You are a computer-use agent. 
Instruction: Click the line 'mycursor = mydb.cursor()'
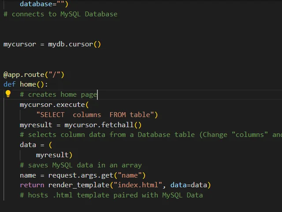point(52,44)
